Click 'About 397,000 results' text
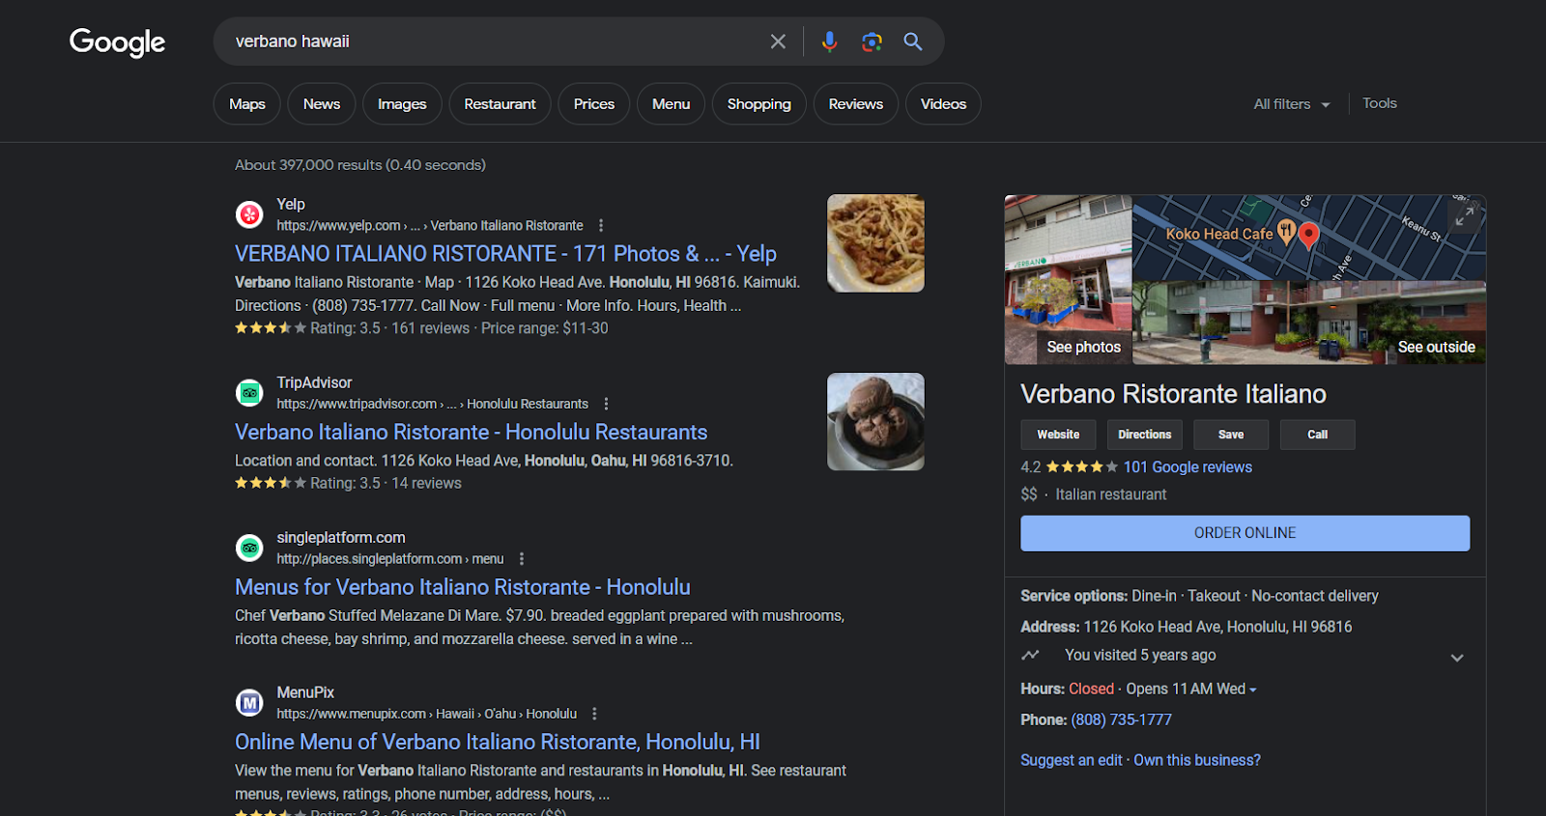 pyautogui.click(x=360, y=165)
